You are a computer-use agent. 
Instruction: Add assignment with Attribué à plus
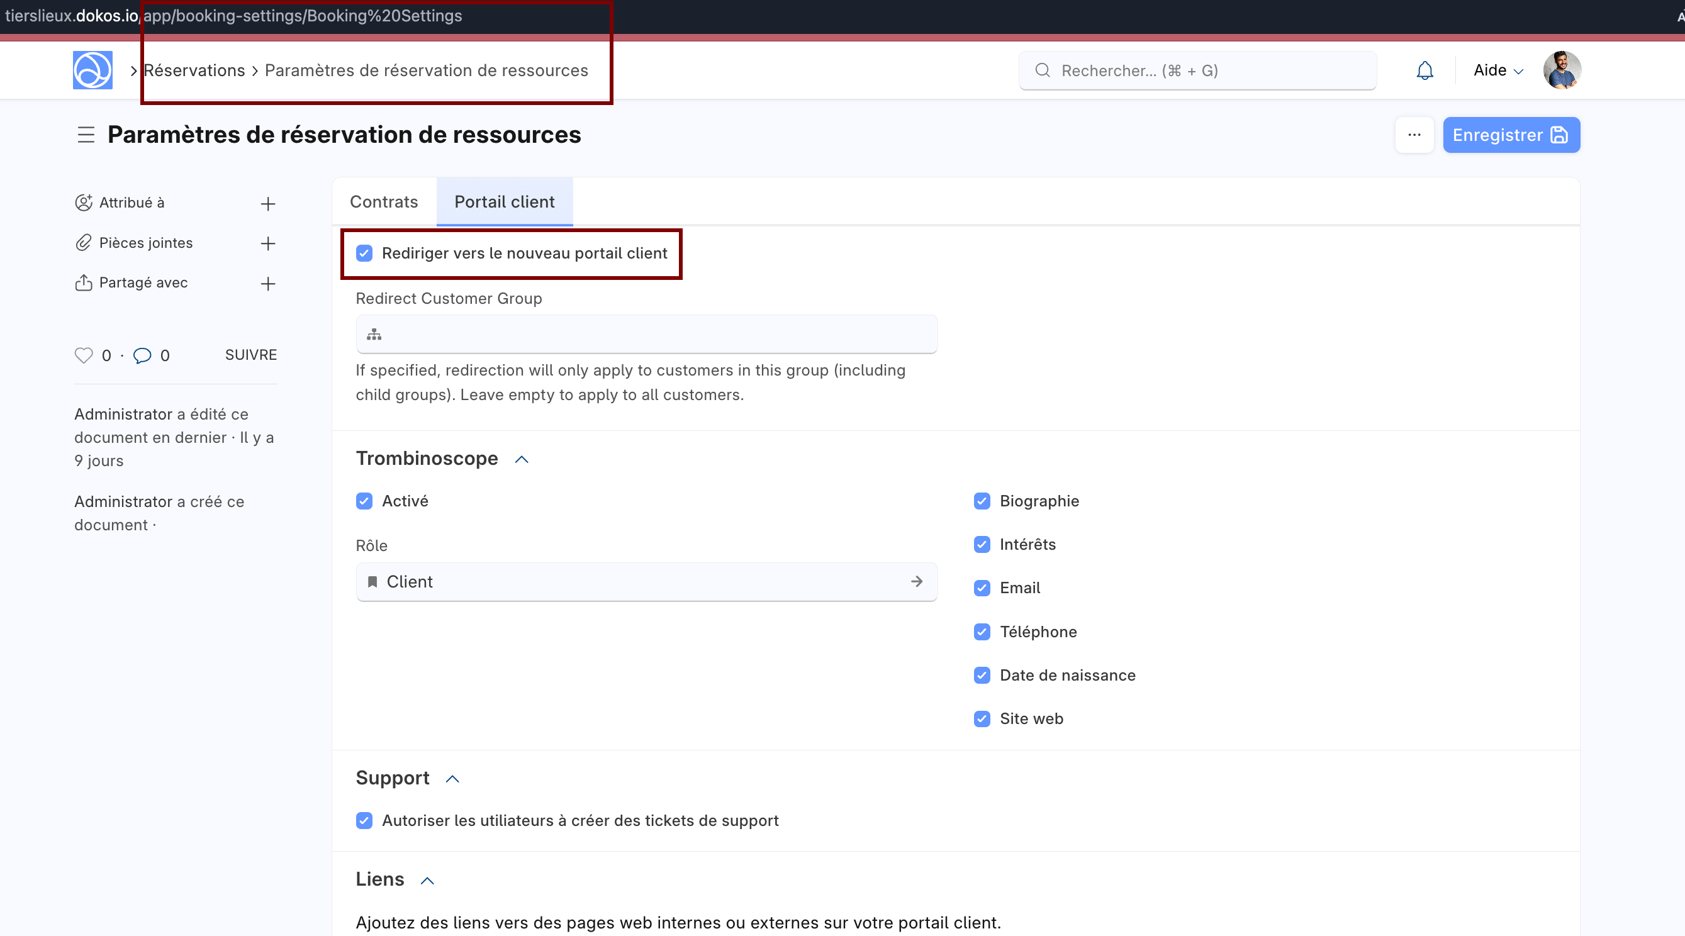[x=267, y=203]
